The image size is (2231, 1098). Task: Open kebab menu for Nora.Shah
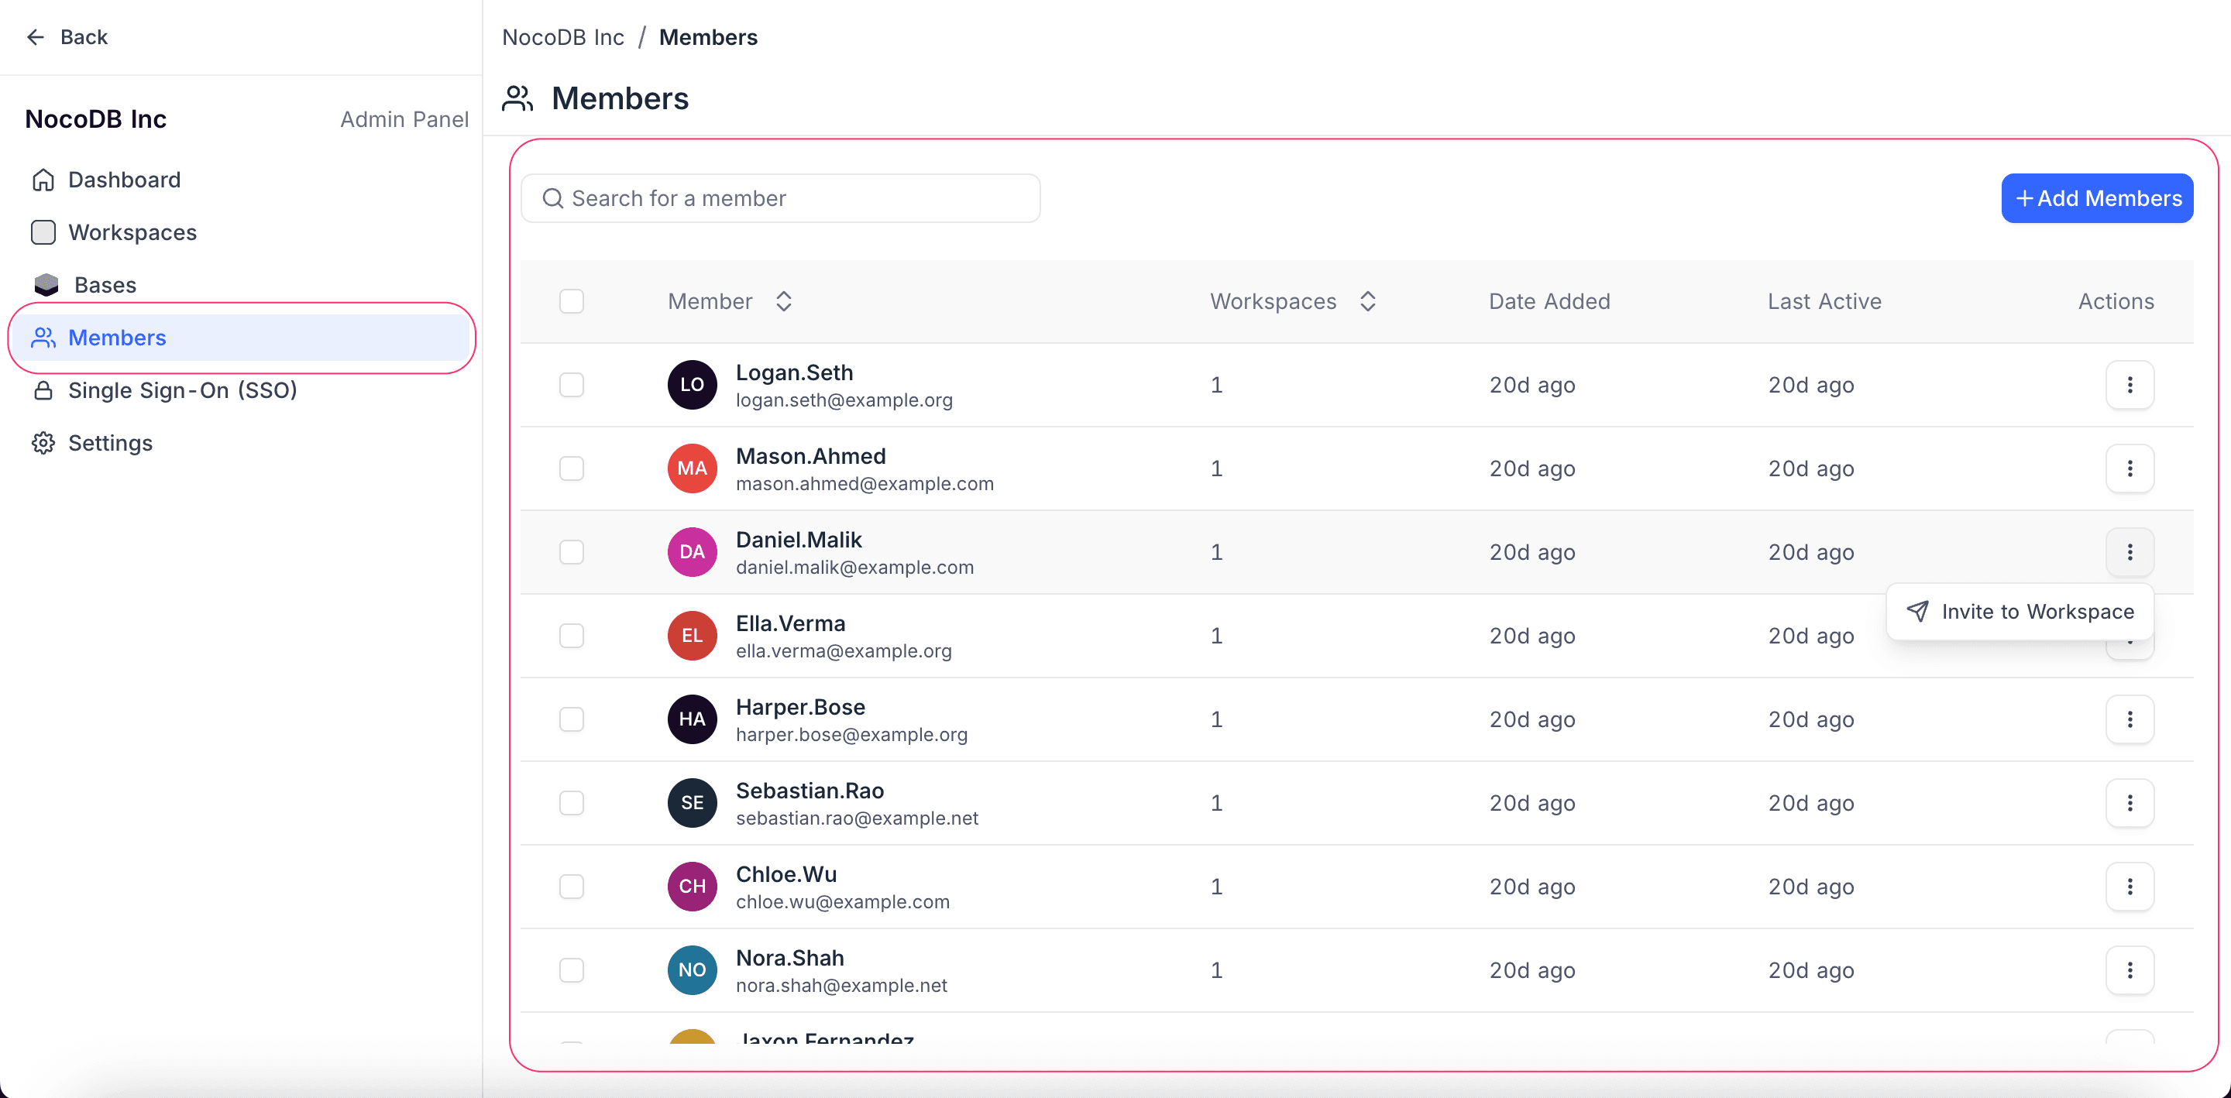2129,969
